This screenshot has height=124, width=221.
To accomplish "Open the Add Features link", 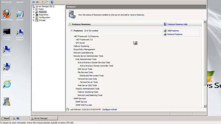I will pyautogui.click(x=173, y=31).
